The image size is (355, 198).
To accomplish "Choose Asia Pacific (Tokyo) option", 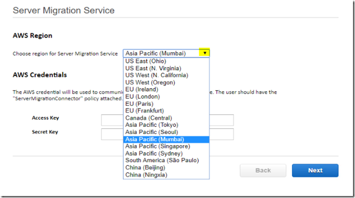I will [166, 125].
